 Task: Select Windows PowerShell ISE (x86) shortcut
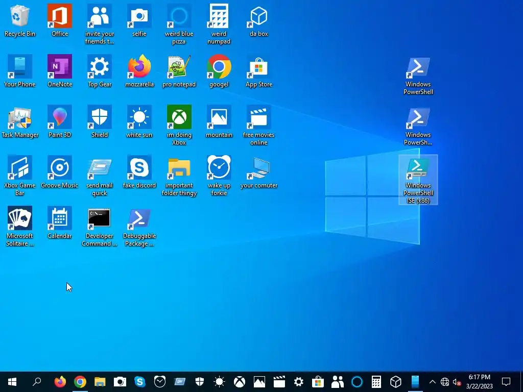pyautogui.click(x=418, y=180)
